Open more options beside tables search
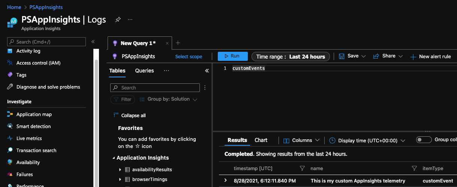Image resolution: width=457 pixels, height=187 pixels. (205, 88)
